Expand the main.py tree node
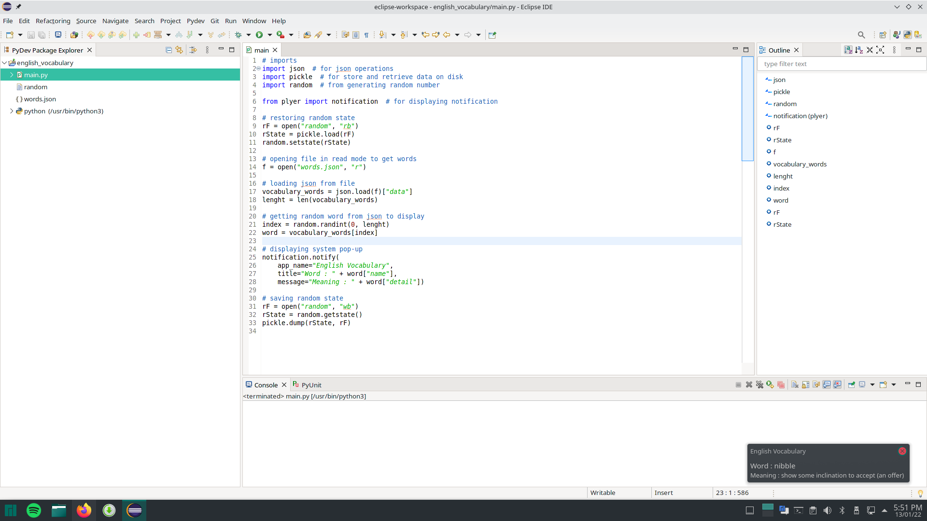This screenshot has width=927, height=521. [12, 75]
